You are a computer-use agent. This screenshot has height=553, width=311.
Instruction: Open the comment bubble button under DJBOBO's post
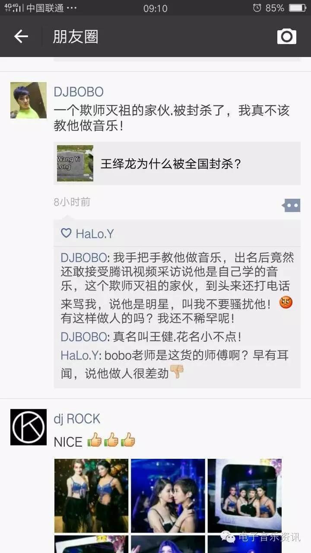click(x=291, y=205)
